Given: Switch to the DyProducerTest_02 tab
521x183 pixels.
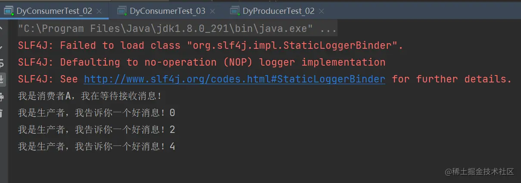Looking at the screenshot, I should (278, 11).
